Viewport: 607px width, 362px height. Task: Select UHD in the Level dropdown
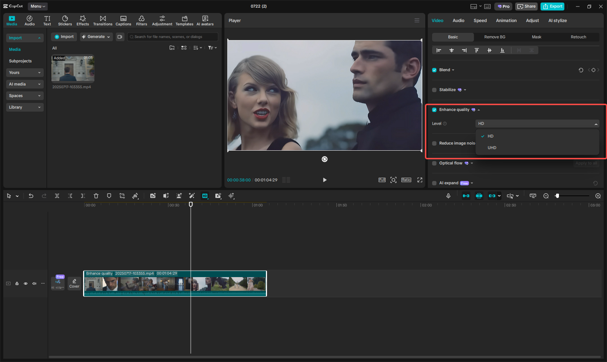coord(492,147)
